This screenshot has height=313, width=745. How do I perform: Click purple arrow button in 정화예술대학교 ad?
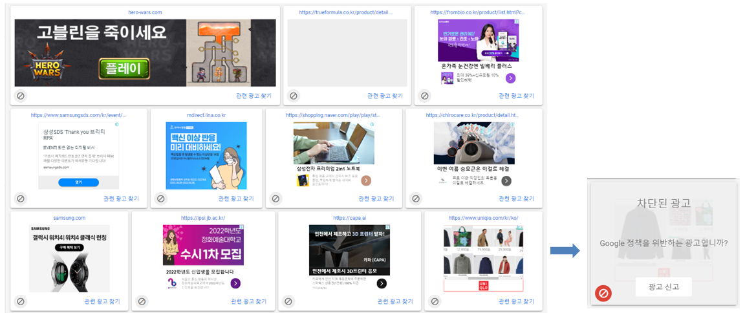pyautogui.click(x=235, y=283)
